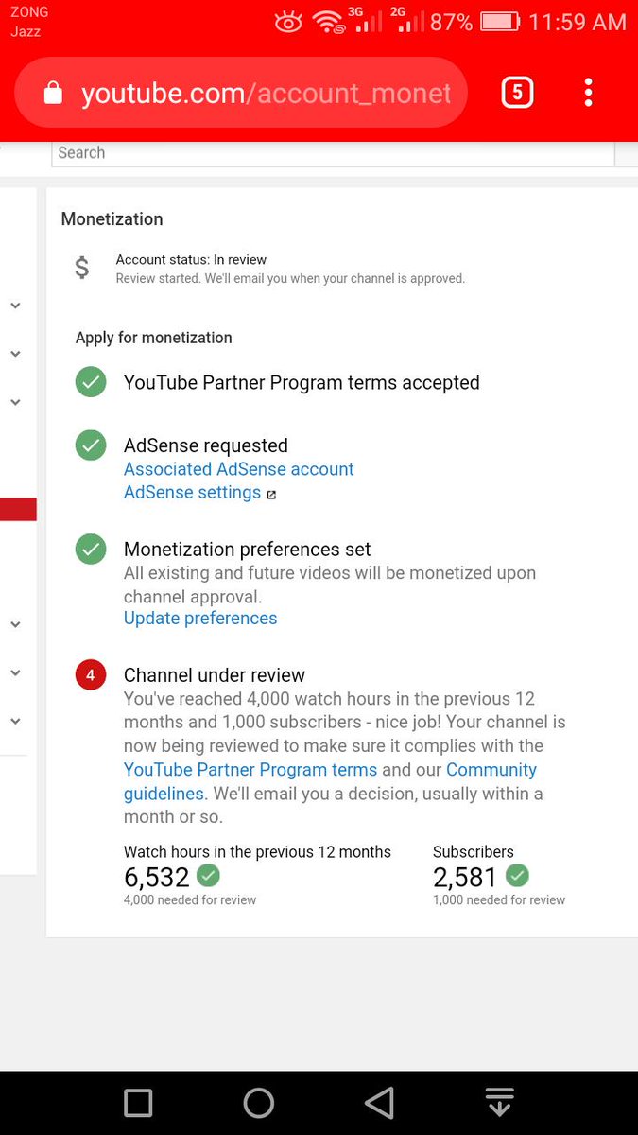Screen dimensions: 638x1135
Task: Focus the Search input field
Action: (x=333, y=153)
